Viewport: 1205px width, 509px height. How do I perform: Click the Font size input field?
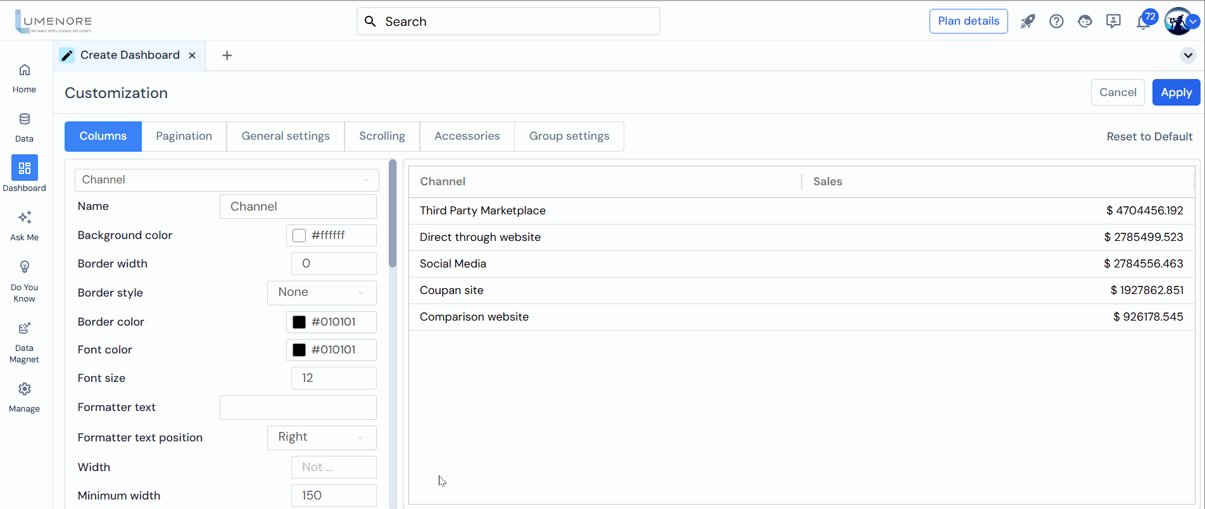pos(334,378)
